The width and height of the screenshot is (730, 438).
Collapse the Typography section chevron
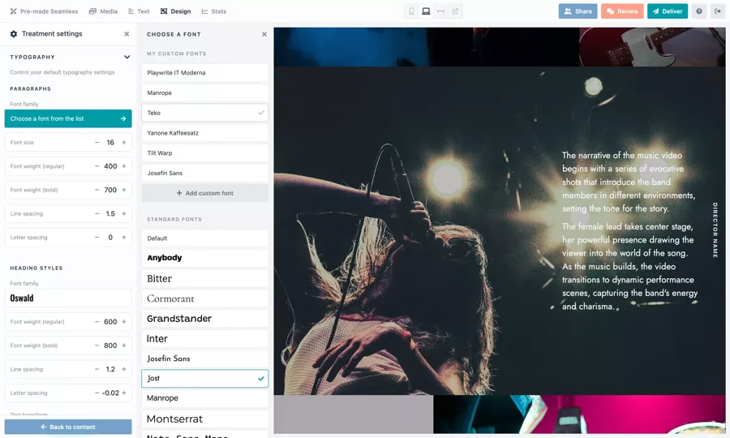(127, 57)
